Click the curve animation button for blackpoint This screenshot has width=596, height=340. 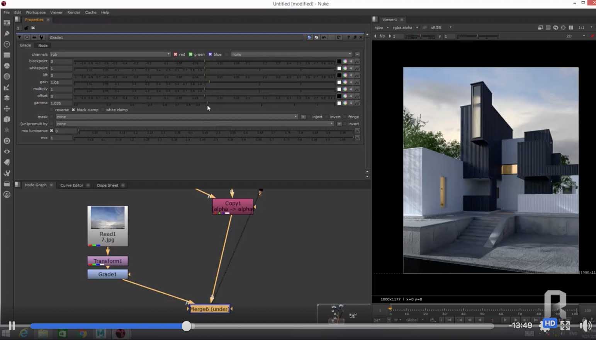(x=357, y=61)
